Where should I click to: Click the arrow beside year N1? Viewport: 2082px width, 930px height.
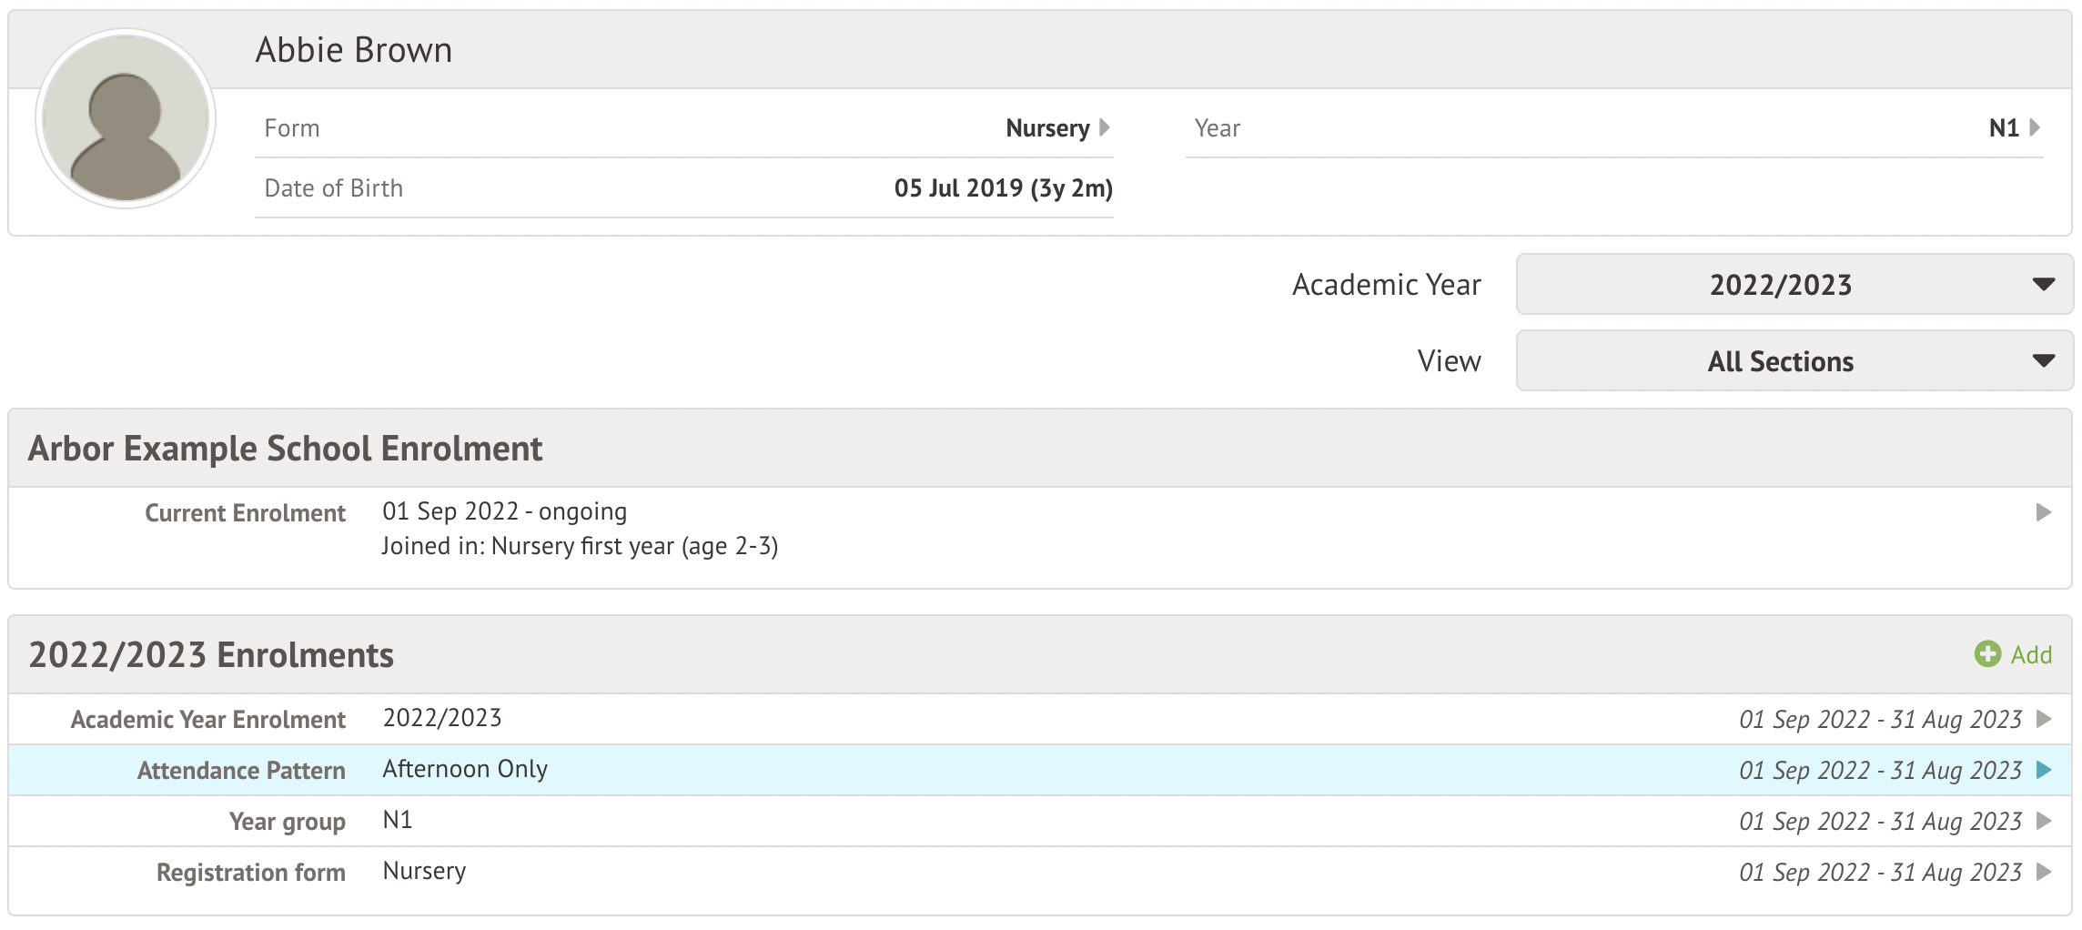[2035, 127]
